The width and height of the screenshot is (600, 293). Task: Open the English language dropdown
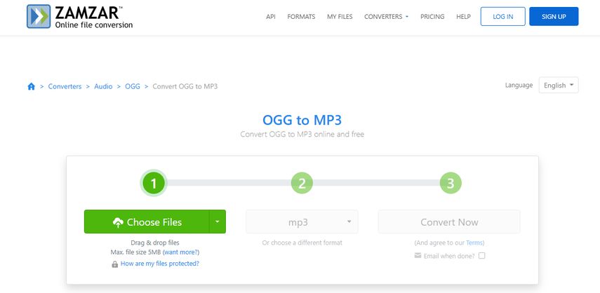(559, 86)
